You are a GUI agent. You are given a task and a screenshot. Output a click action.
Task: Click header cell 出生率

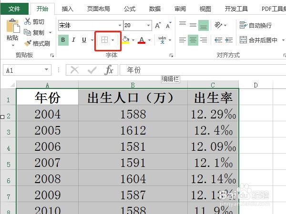(213, 97)
